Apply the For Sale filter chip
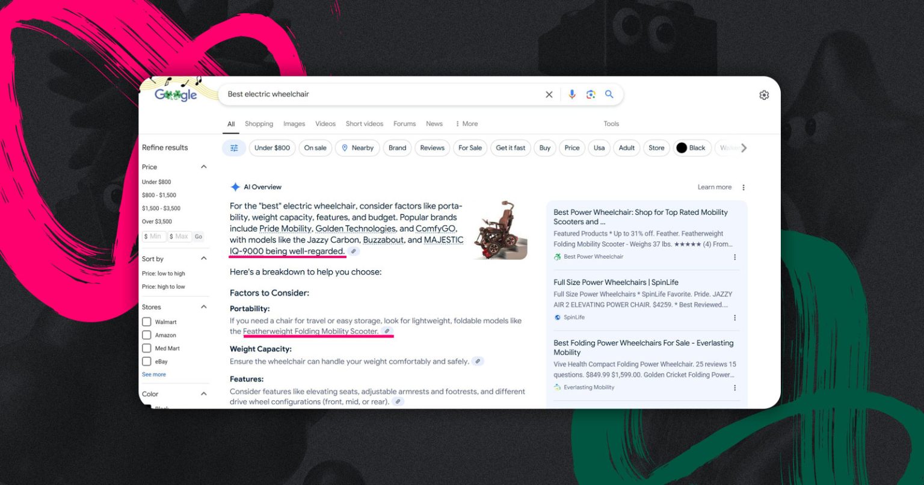The width and height of the screenshot is (924, 485). [x=470, y=148]
